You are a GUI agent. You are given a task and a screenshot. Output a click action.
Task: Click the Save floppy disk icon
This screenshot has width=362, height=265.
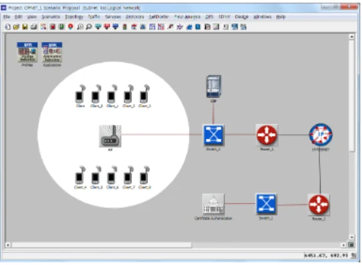(25, 27)
